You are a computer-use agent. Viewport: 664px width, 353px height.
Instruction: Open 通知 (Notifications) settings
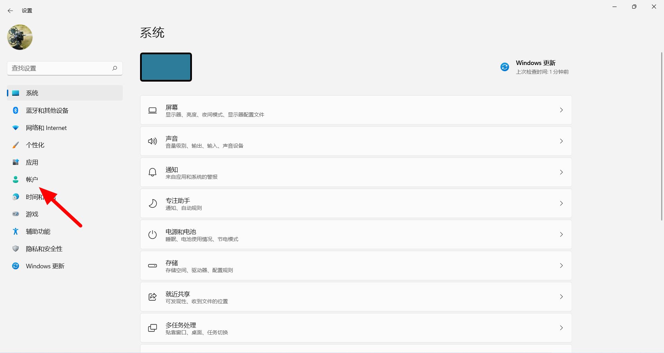356,172
